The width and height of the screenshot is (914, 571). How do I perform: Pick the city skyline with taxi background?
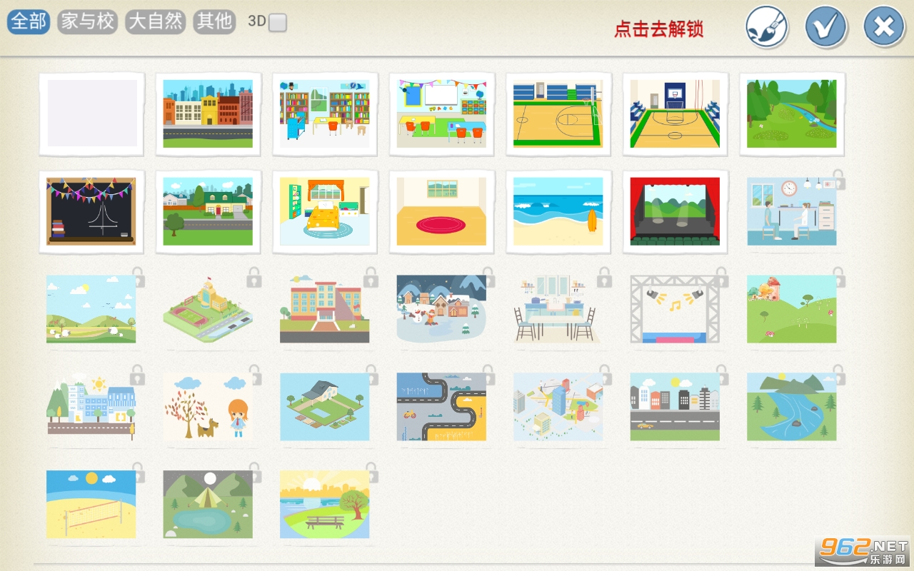coord(675,407)
